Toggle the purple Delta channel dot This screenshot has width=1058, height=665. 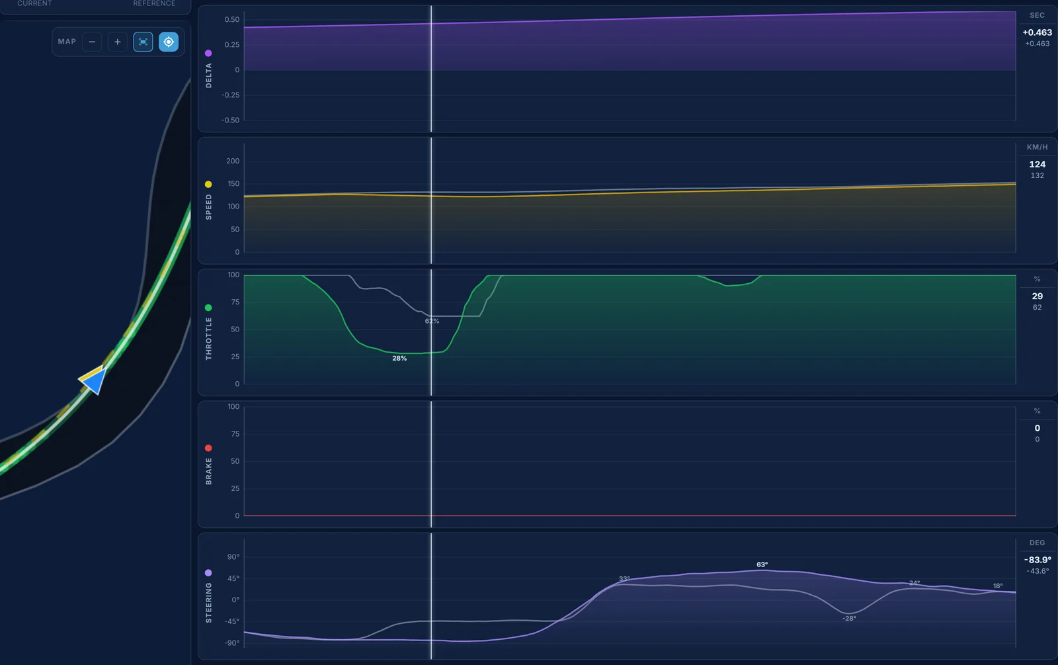(x=208, y=53)
